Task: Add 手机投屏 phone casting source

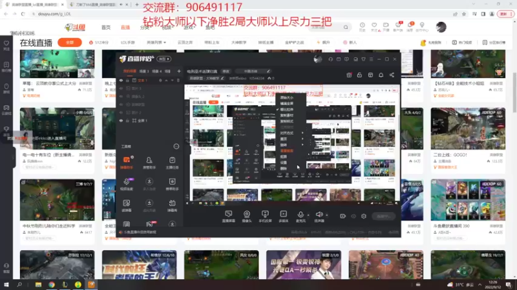Action: point(265,217)
